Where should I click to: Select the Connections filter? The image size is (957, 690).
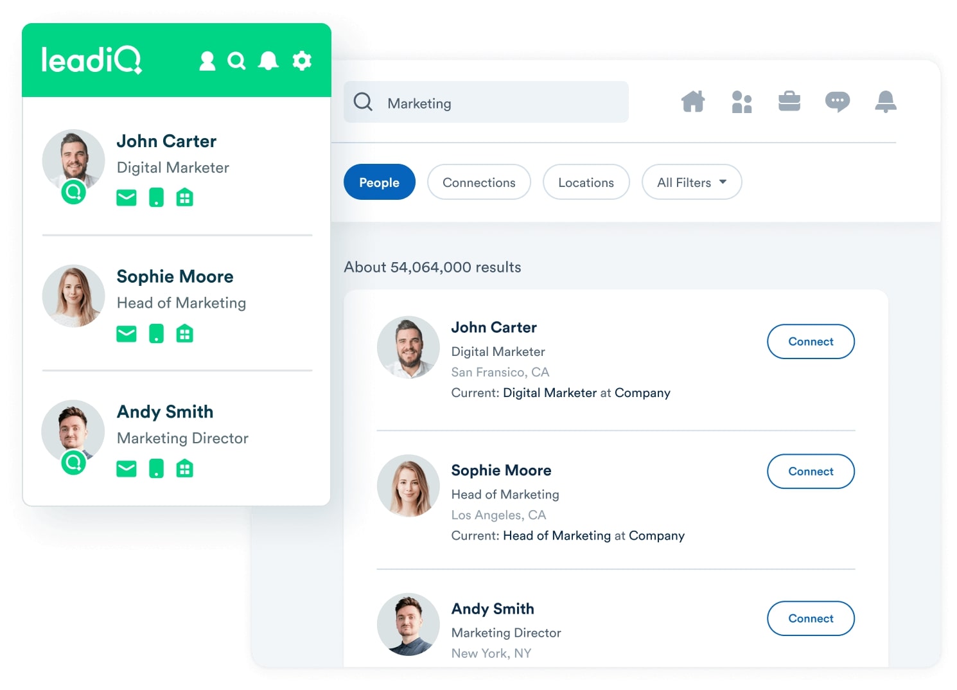point(479,182)
